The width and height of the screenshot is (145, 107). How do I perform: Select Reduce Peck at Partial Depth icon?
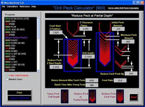click(x=92, y=96)
